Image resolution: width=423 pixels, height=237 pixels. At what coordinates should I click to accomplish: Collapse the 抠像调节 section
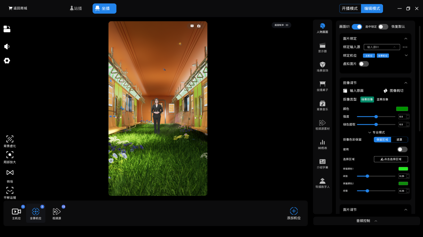tap(406, 83)
